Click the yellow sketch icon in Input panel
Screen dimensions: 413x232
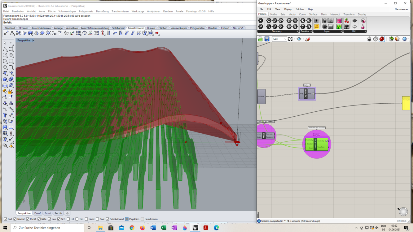click(317, 27)
